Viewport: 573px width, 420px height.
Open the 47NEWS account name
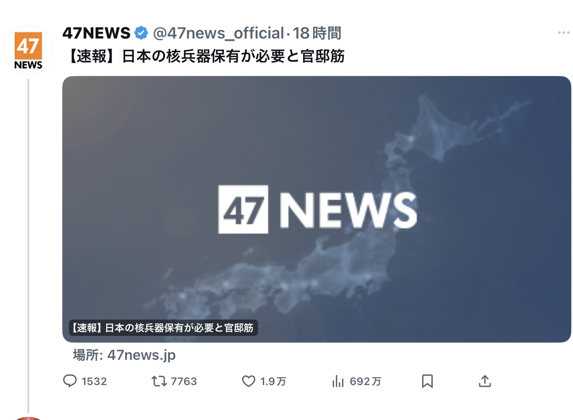pyautogui.click(x=96, y=33)
